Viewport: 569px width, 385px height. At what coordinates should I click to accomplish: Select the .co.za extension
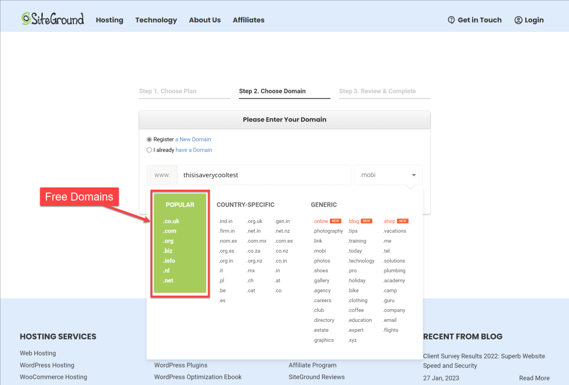coord(254,251)
